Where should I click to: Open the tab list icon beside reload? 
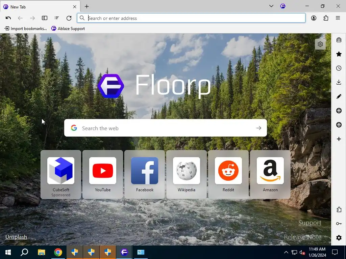click(57, 18)
